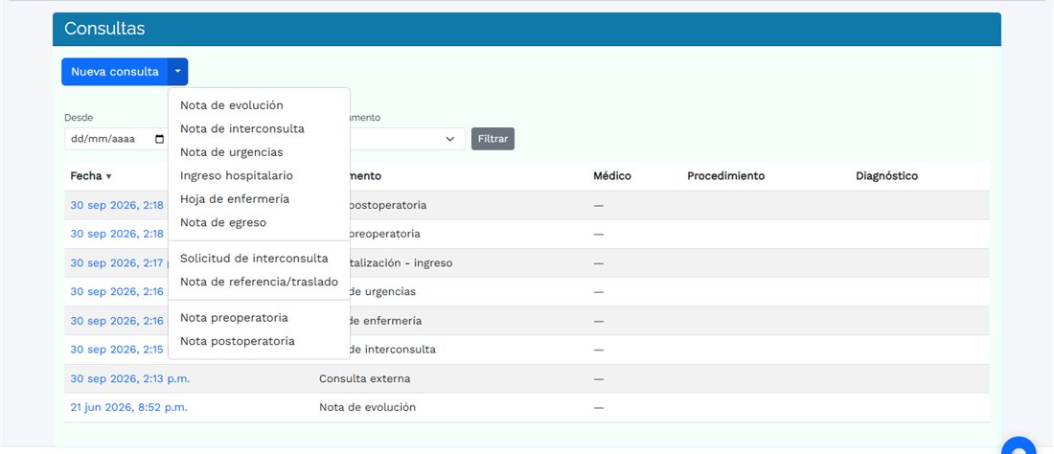Sort by the Fecha column header

pos(91,176)
